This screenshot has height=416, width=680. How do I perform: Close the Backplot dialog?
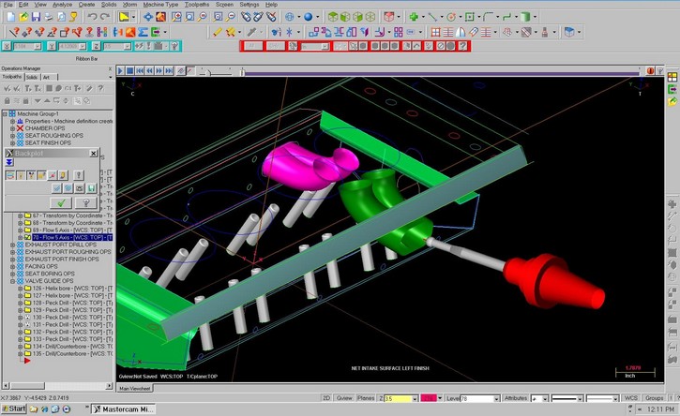[93, 154]
